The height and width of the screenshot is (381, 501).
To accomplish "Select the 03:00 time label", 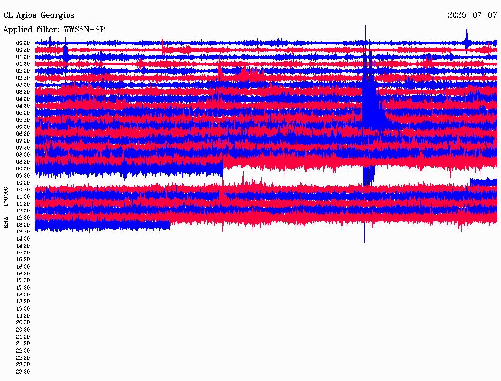I will coord(23,85).
